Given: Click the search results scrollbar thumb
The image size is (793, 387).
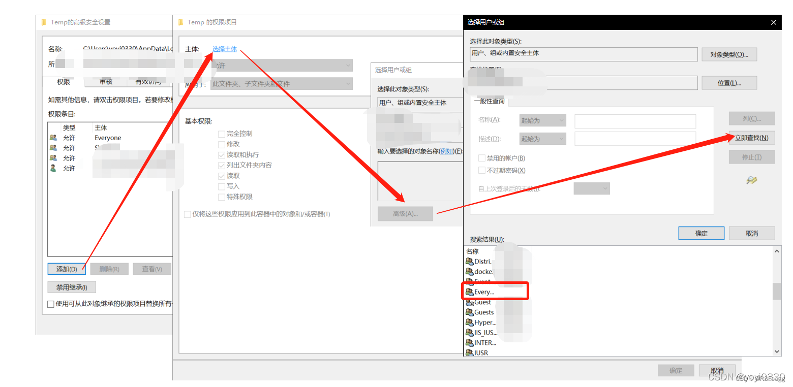Looking at the screenshot, I should (x=777, y=291).
